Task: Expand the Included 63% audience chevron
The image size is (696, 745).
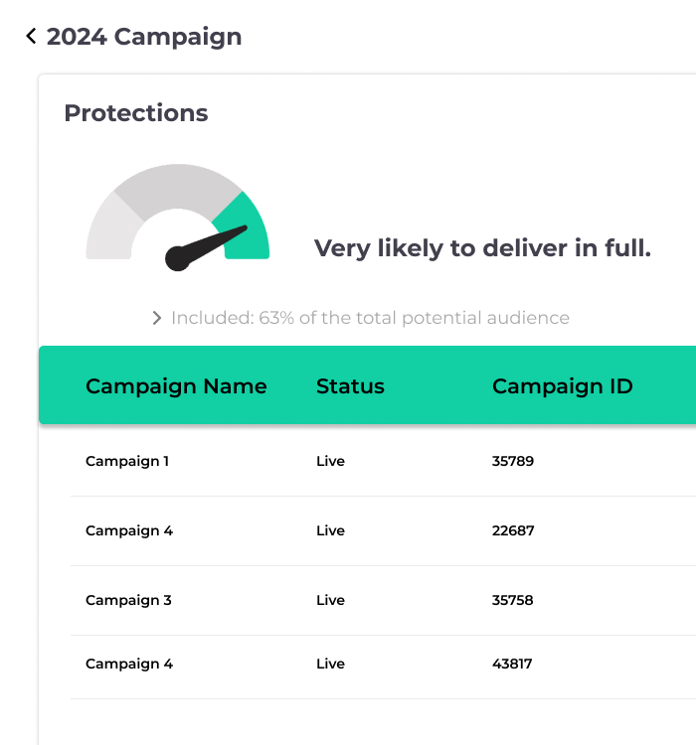Action: click(x=156, y=318)
